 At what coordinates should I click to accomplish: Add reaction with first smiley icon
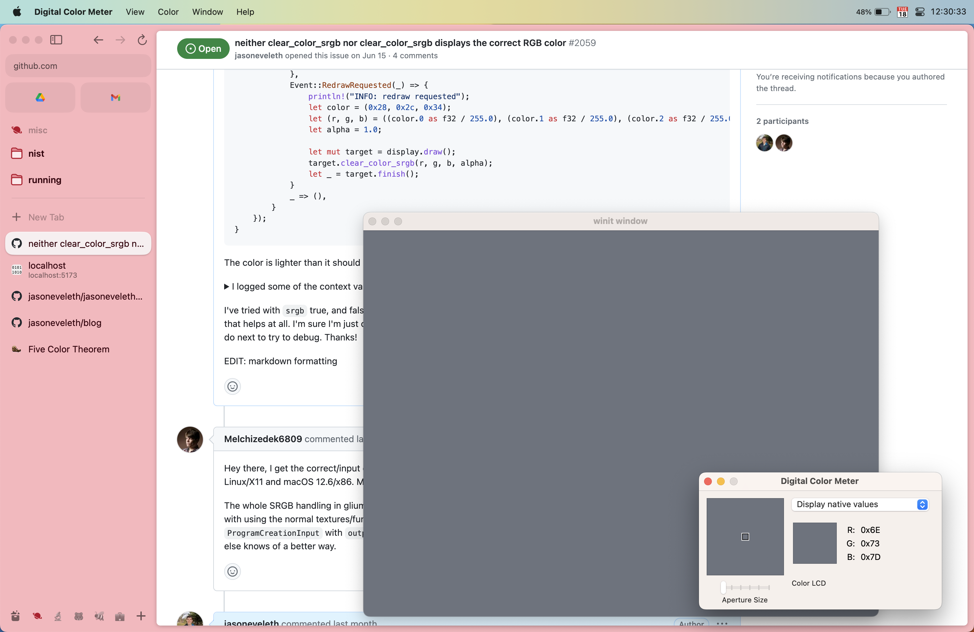click(233, 386)
